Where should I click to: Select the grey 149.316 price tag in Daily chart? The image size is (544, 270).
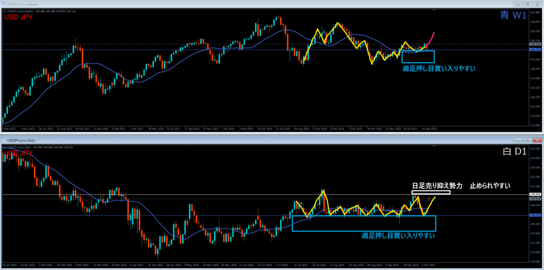pyautogui.click(x=535, y=199)
